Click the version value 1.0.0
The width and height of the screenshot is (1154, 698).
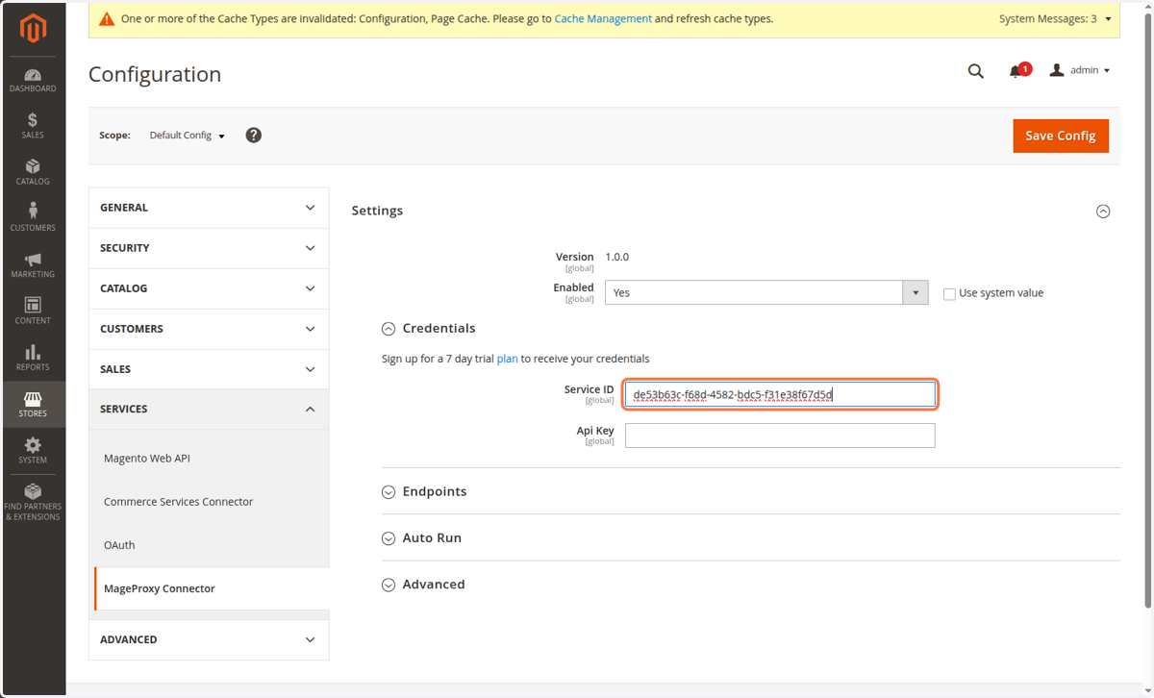click(x=616, y=257)
